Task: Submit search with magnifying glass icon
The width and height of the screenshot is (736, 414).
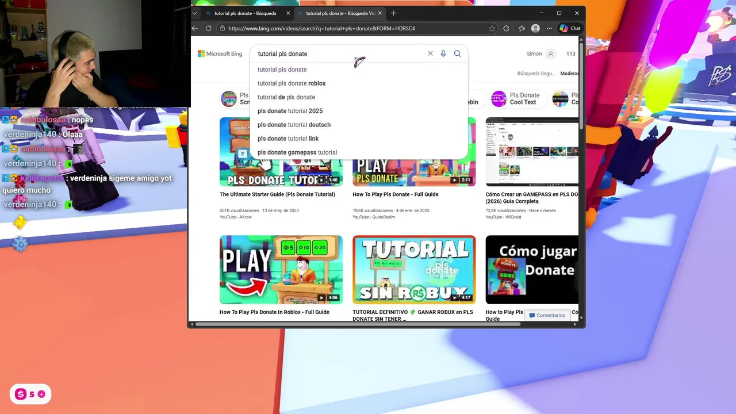Action: (x=458, y=53)
